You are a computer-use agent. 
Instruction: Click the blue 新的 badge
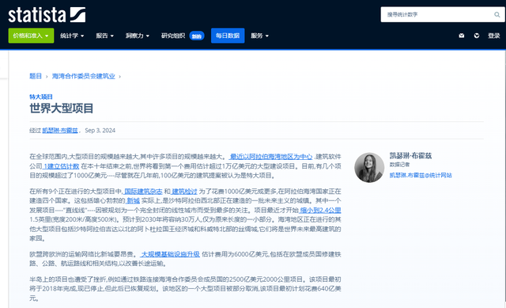pyautogui.click(x=197, y=36)
